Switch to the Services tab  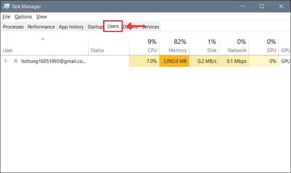[150, 27]
